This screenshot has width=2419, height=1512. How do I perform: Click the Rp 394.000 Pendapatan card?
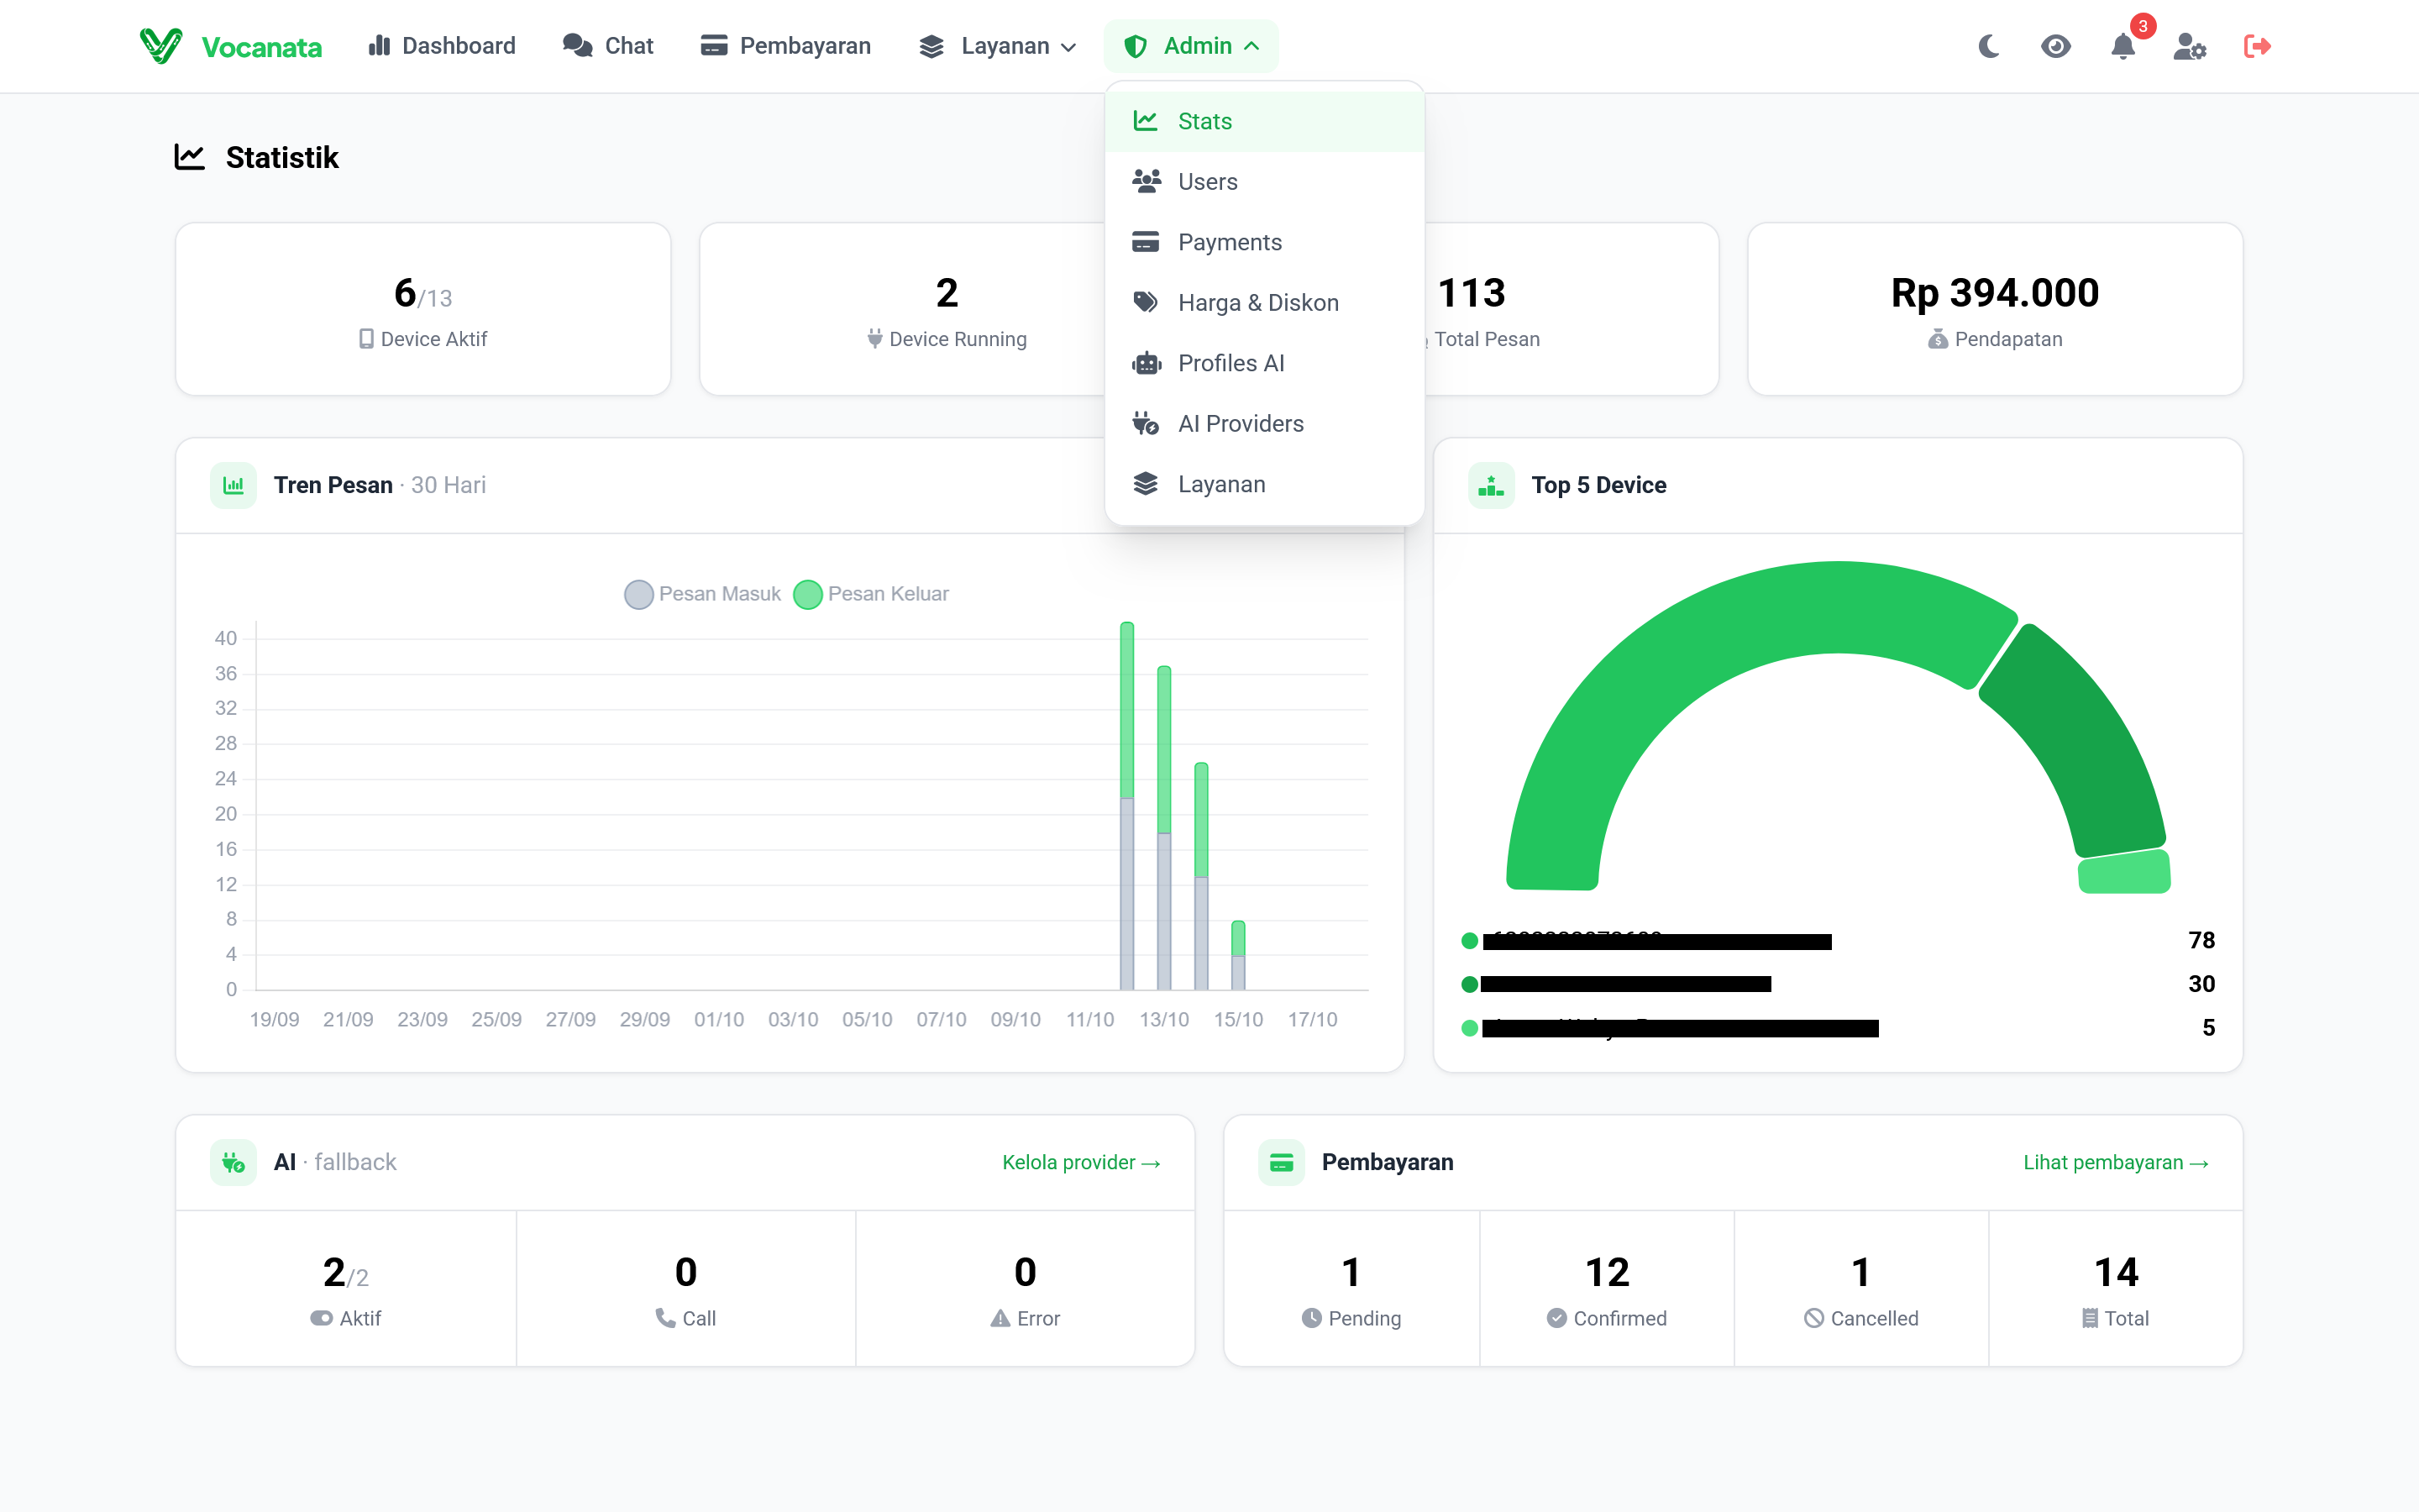coord(1994,309)
